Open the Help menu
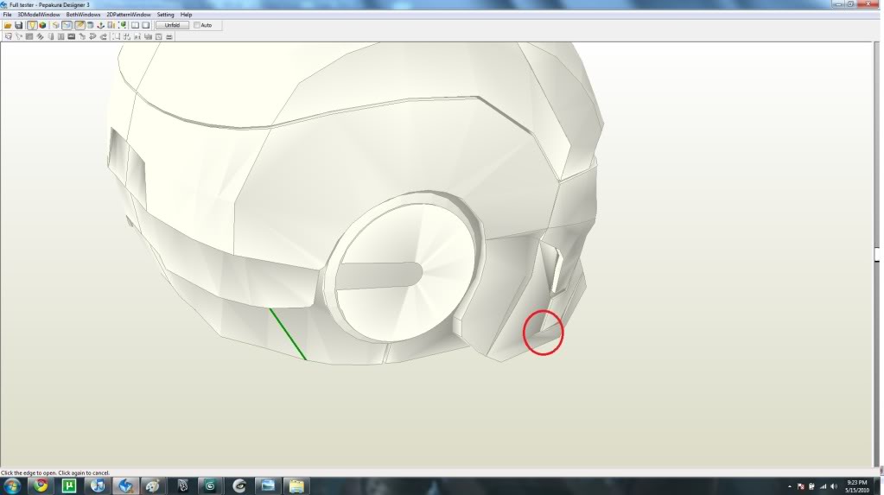This screenshot has height=495, width=884. click(x=186, y=15)
